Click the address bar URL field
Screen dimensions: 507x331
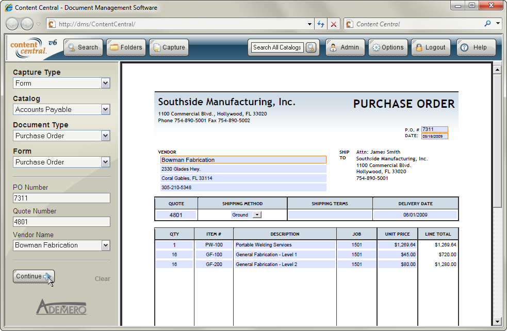coord(181,24)
